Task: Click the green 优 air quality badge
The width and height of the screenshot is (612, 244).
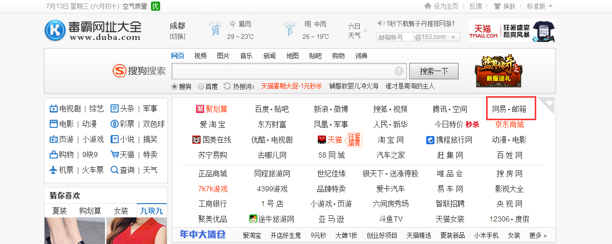Action: 156,6
